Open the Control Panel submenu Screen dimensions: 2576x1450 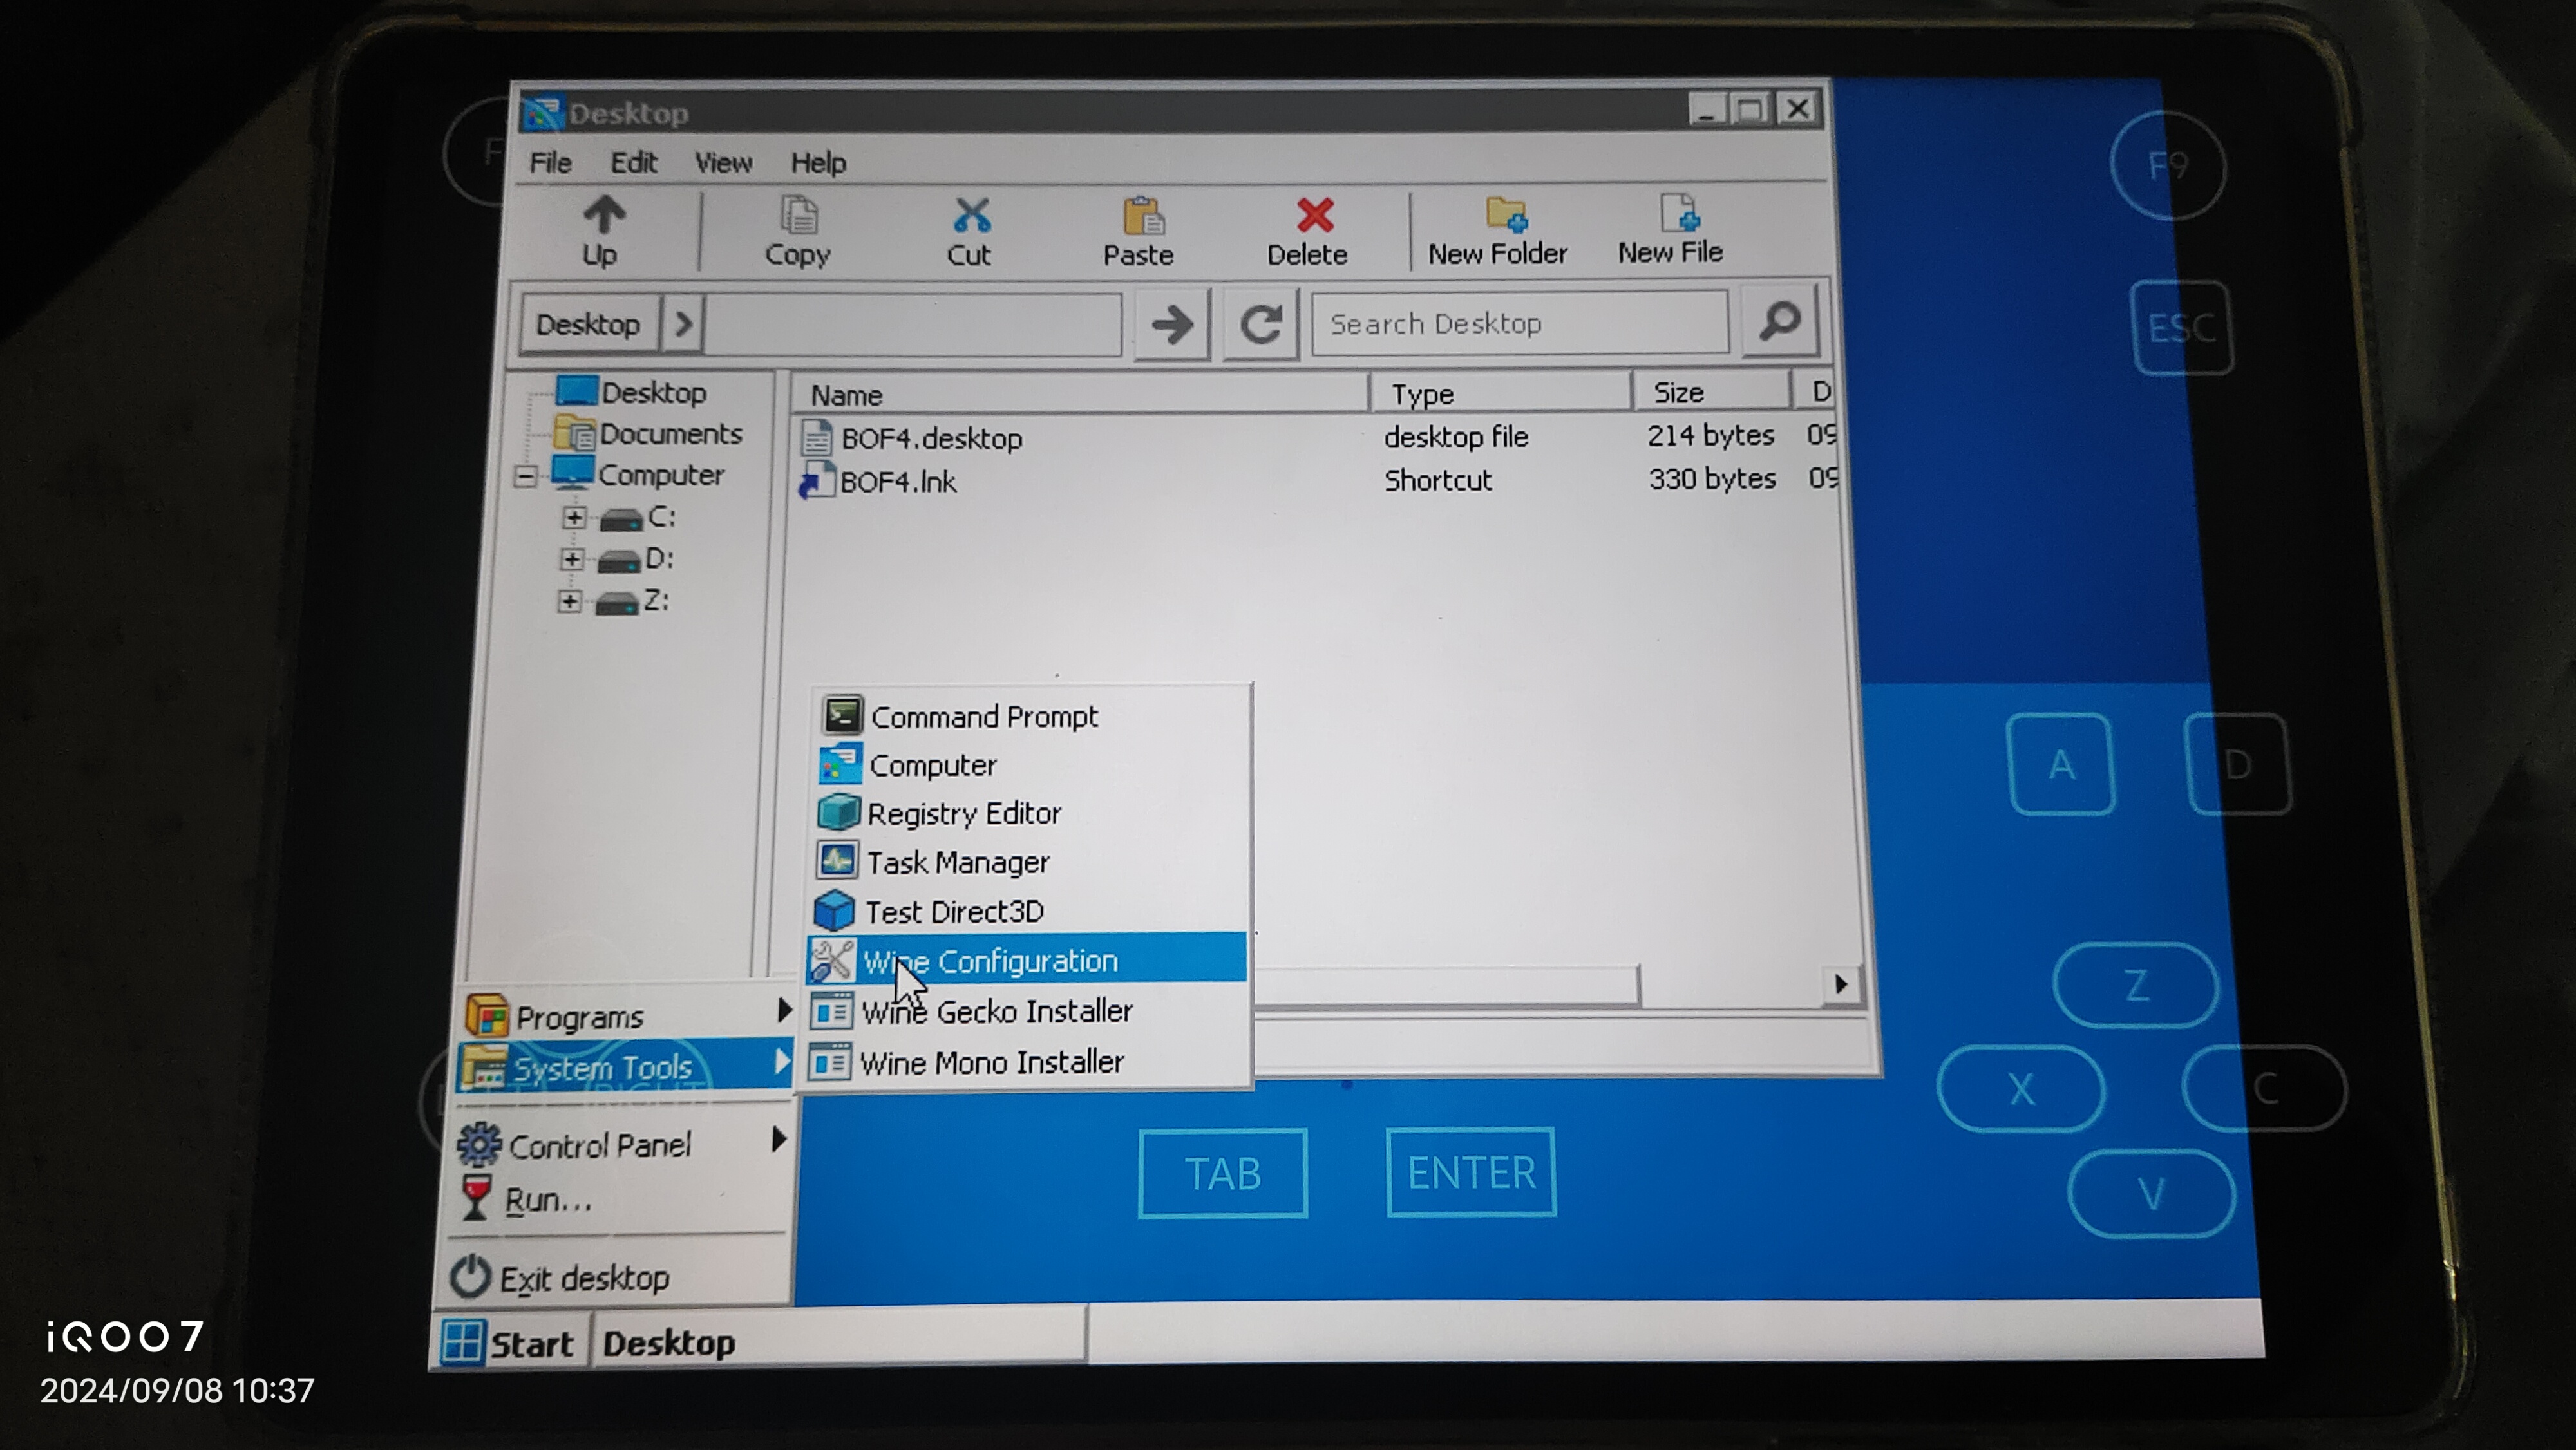[x=622, y=1144]
